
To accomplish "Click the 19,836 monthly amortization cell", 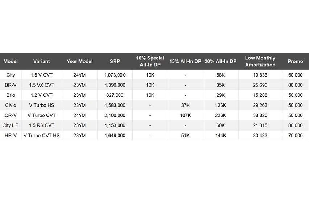I will (x=260, y=75).
